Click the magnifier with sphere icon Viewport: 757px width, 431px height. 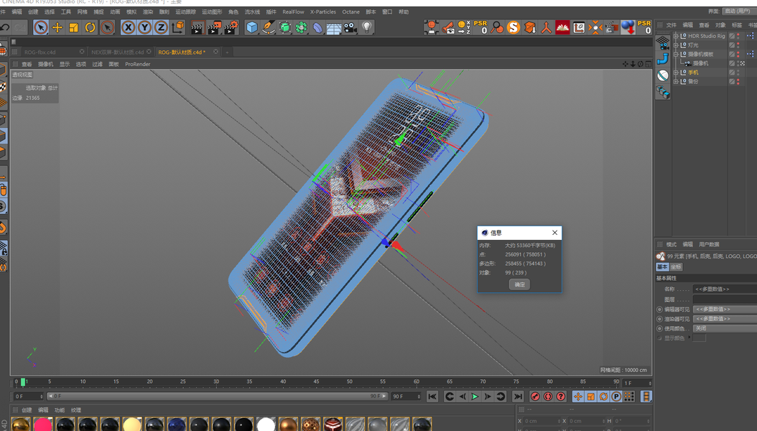(x=497, y=27)
